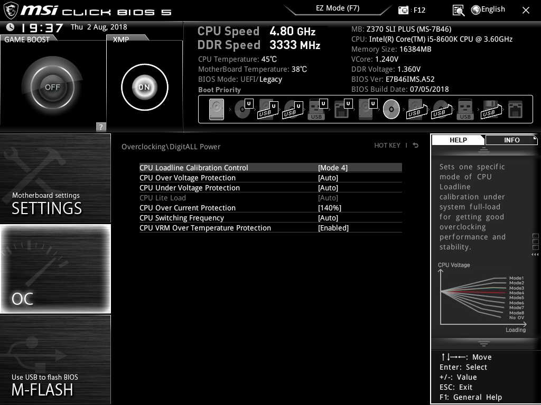The height and width of the screenshot is (405, 541).
Task: Select the legacy USB hard disk boot icon
Action: coord(417,109)
